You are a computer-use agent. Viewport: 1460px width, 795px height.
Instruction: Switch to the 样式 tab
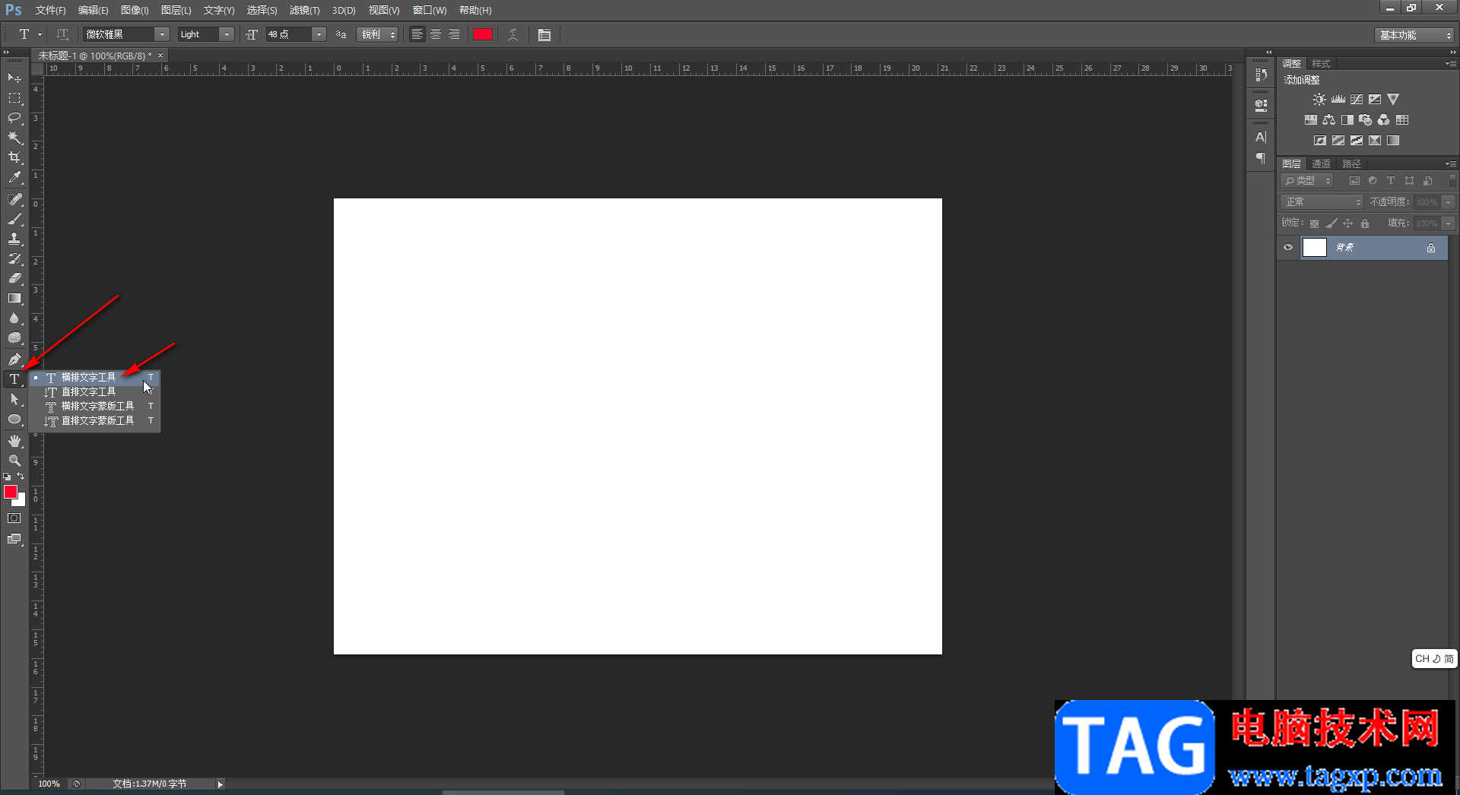click(x=1322, y=64)
